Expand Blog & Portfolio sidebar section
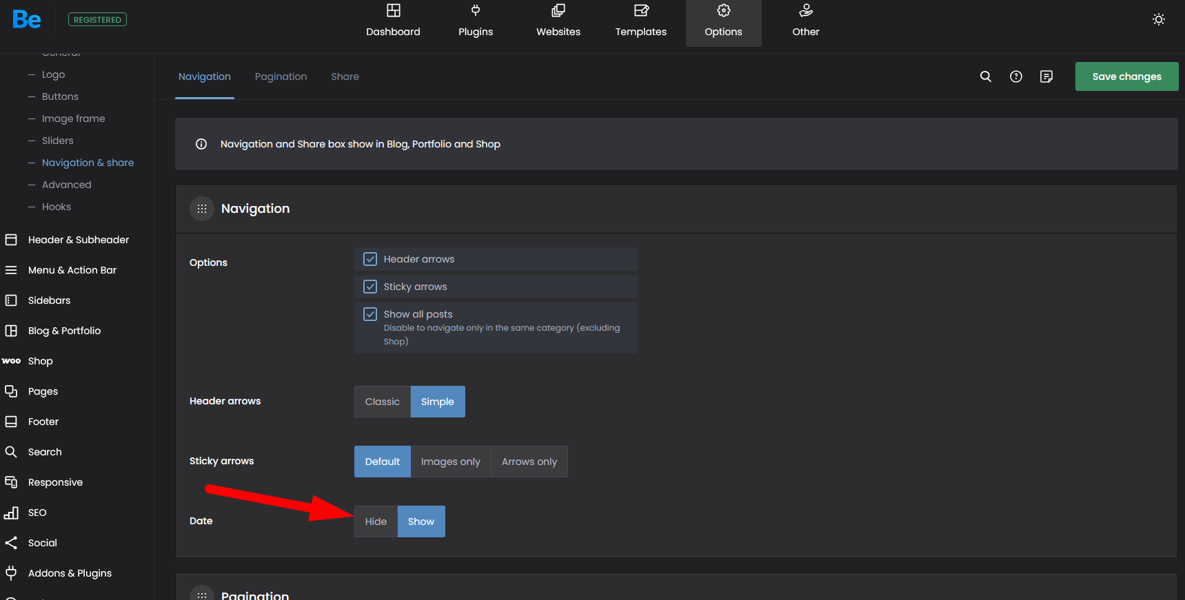The width and height of the screenshot is (1185, 600). point(64,331)
